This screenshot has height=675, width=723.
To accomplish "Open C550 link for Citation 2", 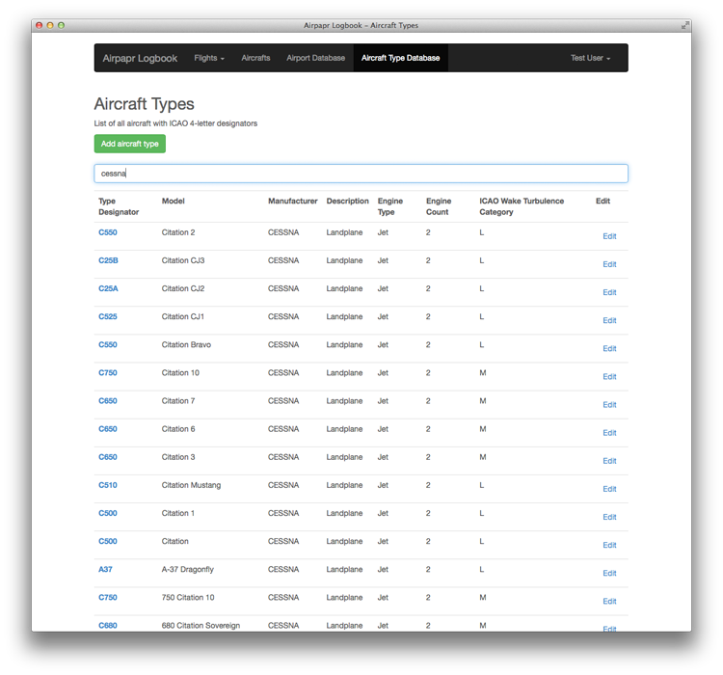I will 107,232.
